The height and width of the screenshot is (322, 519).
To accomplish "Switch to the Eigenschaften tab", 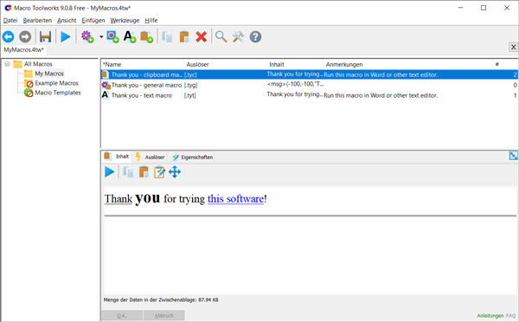I will [193, 157].
